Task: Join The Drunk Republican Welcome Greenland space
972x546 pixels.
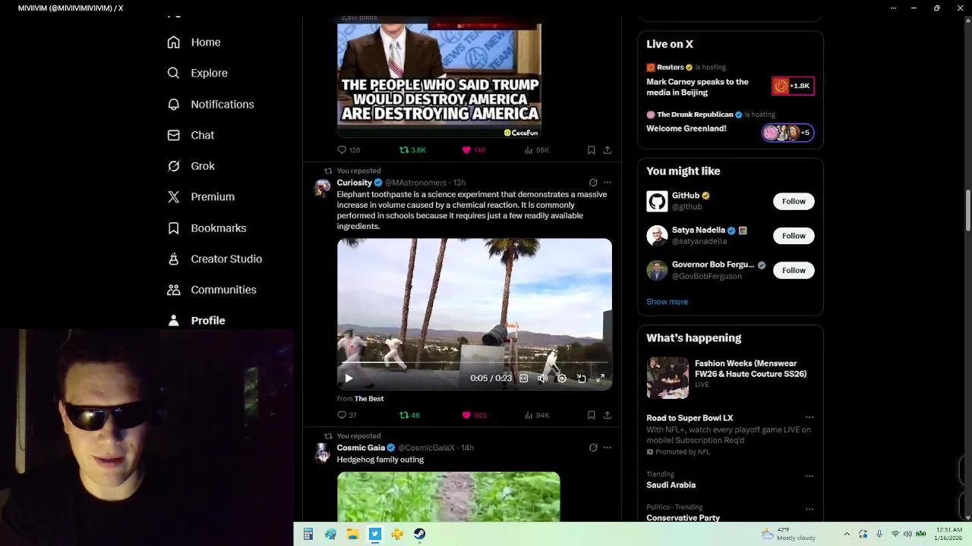Action: click(x=730, y=124)
